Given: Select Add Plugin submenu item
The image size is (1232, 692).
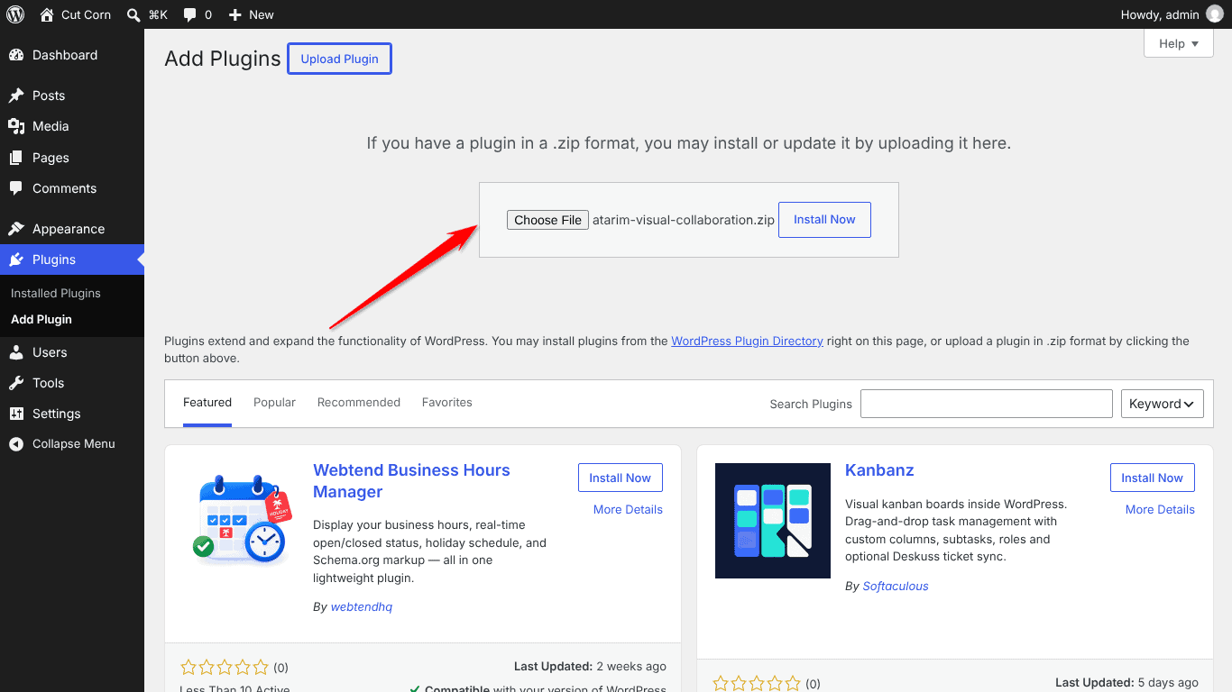Looking at the screenshot, I should pyautogui.click(x=41, y=319).
